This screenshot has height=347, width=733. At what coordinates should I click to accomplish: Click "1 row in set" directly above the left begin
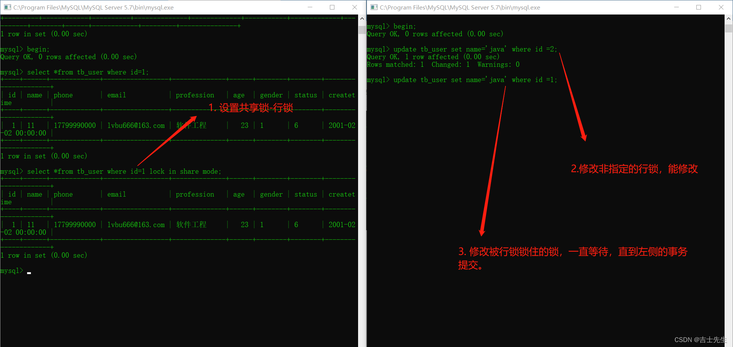point(44,34)
